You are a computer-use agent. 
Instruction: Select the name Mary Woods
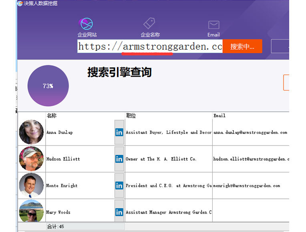click(58, 212)
